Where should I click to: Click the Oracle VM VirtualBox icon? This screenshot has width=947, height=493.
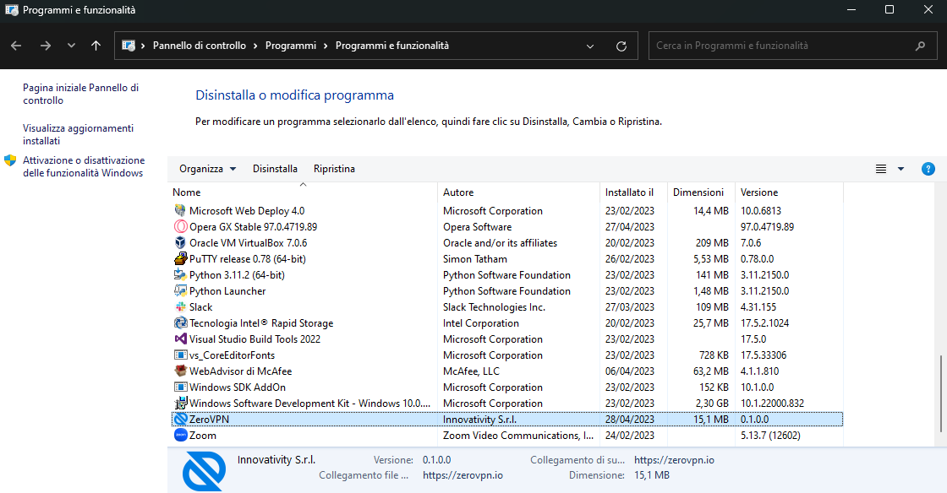coord(180,242)
